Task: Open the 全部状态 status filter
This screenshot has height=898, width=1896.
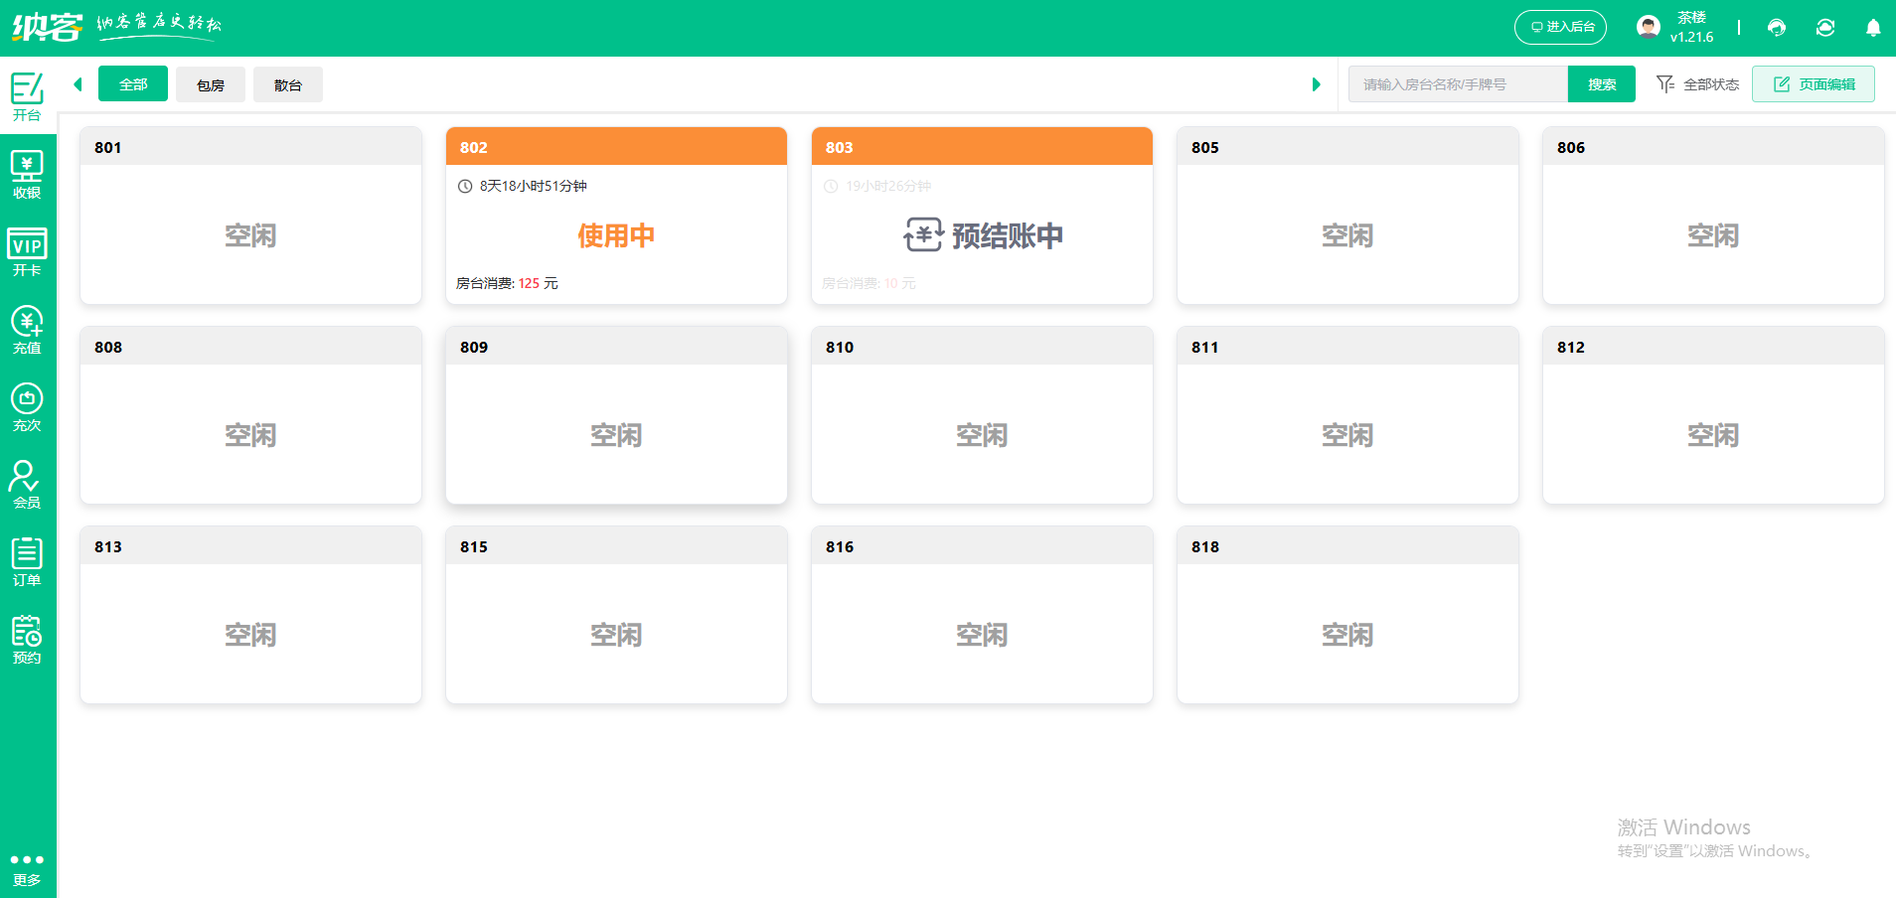Action: 1697,84
